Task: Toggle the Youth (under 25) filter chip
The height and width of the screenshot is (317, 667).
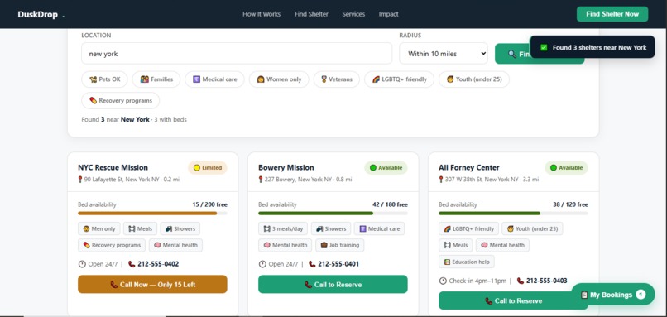Action: pos(474,79)
